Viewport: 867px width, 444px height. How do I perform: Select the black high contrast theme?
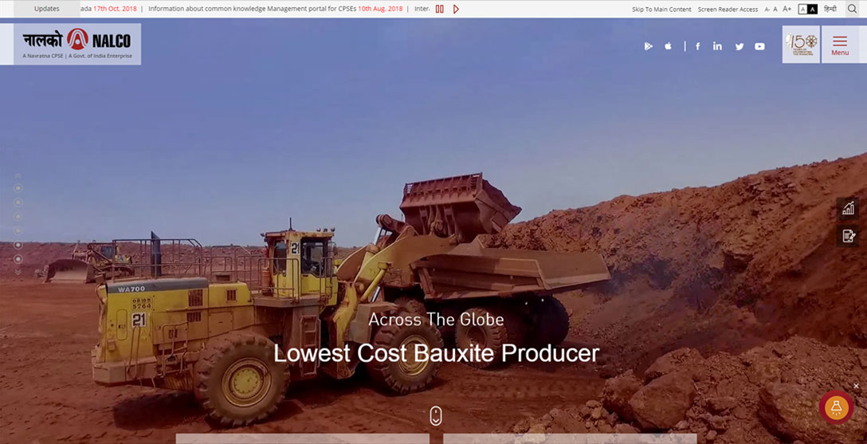(813, 10)
